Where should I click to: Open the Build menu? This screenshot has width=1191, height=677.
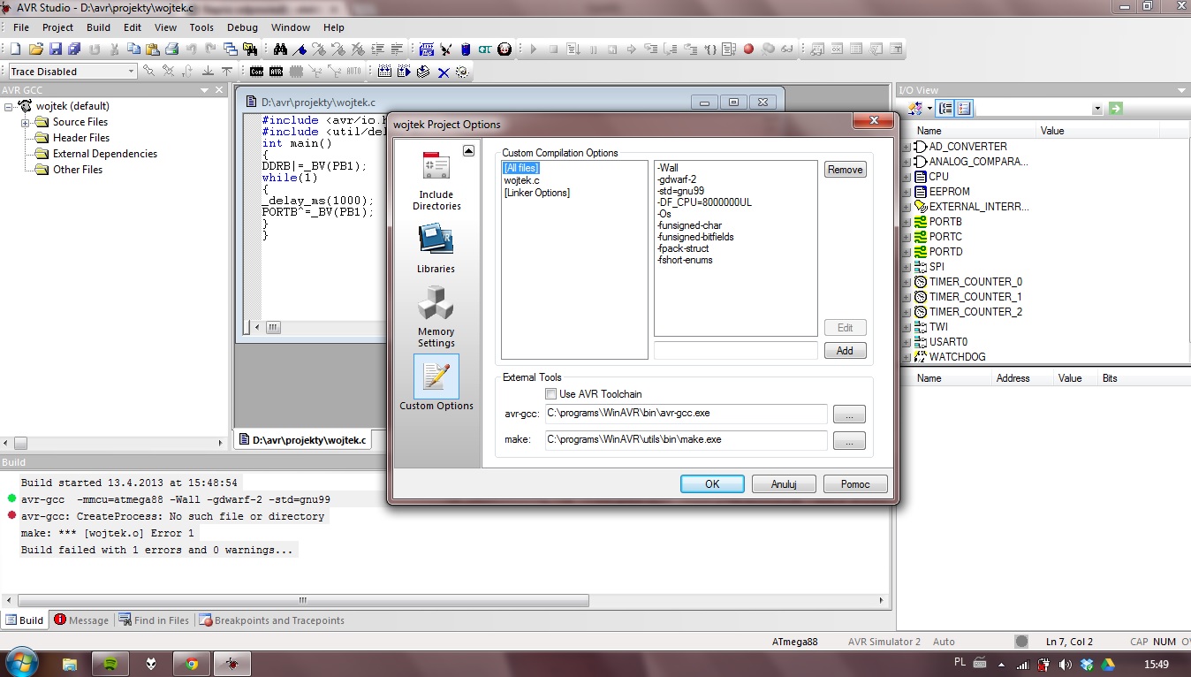[x=99, y=27]
